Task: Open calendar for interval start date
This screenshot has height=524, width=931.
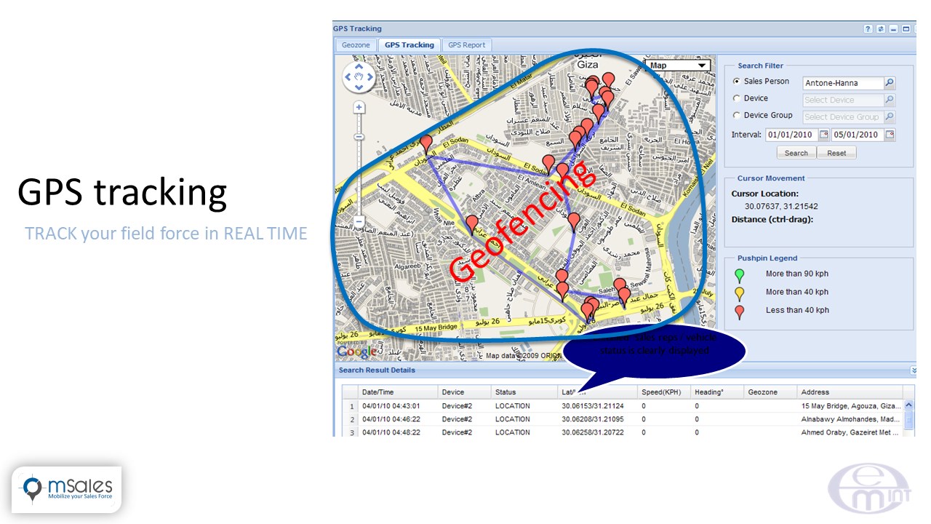Action: 824,135
